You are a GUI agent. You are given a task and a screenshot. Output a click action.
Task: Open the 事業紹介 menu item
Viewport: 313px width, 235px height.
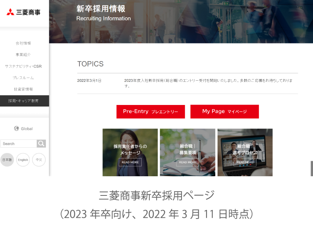pyautogui.click(x=23, y=54)
